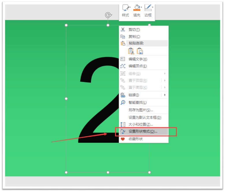Select 编辑文字(X) menu entry
225x192 pixels.
coord(144,59)
